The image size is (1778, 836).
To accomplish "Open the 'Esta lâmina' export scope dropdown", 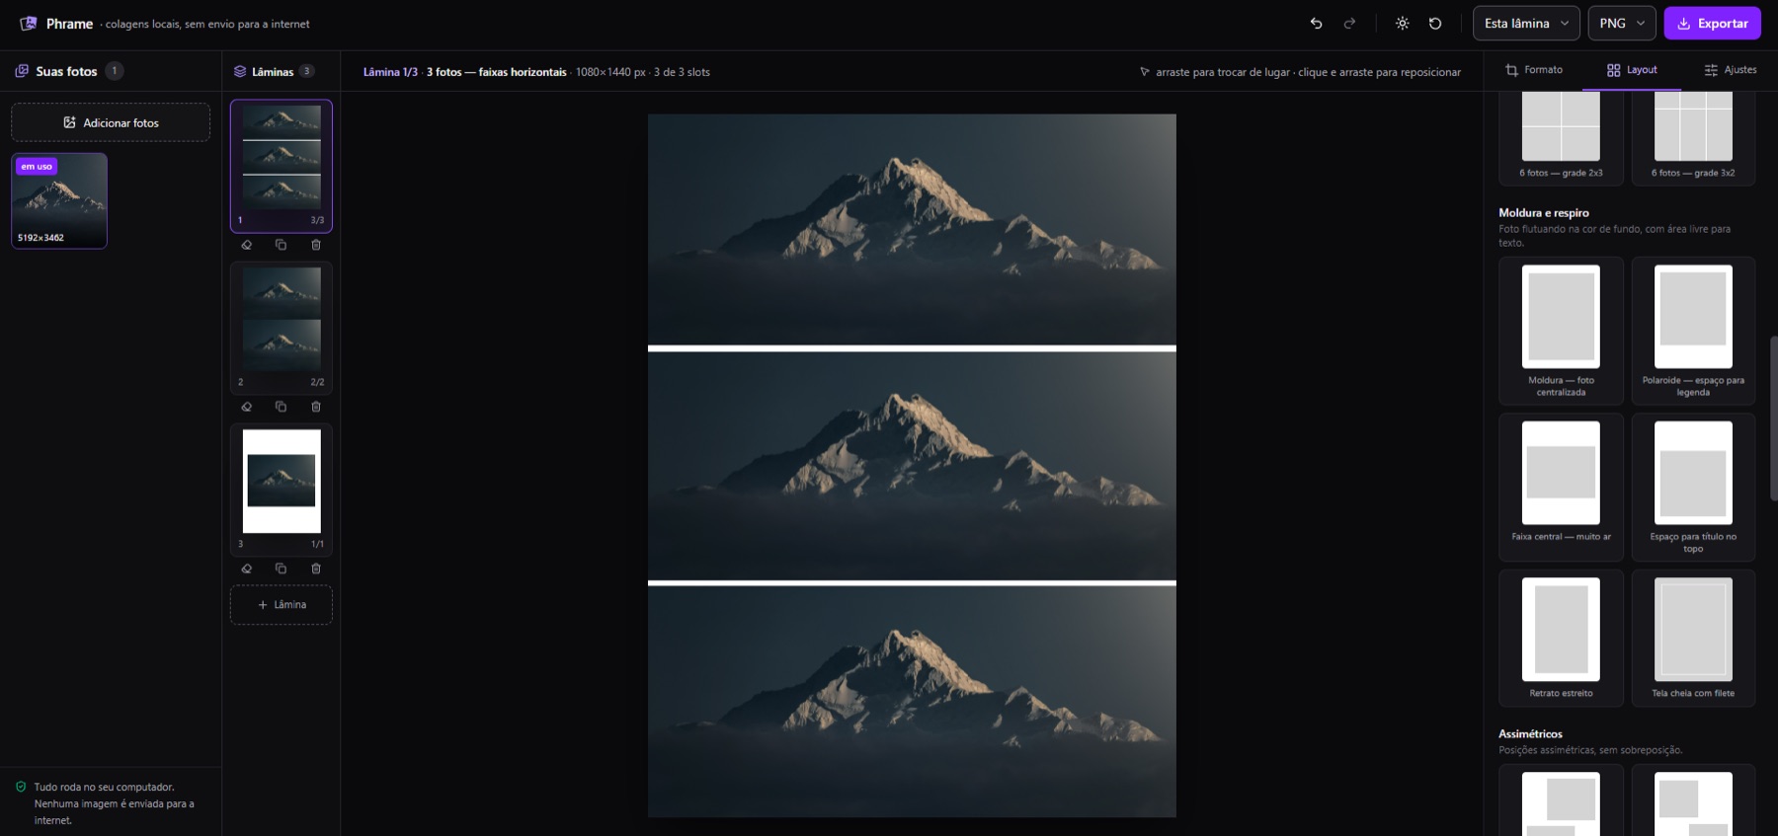I will click(1526, 24).
